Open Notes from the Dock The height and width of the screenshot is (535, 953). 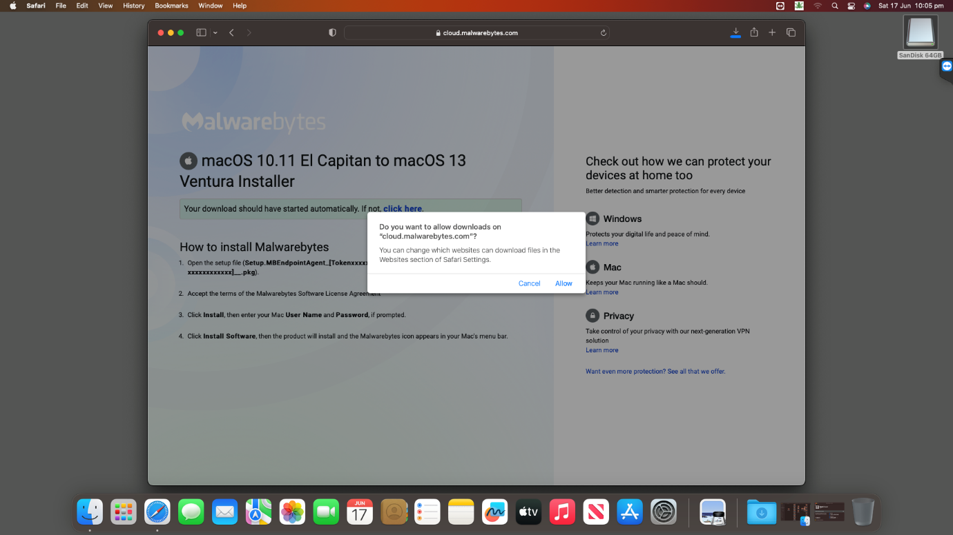(x=461, y=512)
